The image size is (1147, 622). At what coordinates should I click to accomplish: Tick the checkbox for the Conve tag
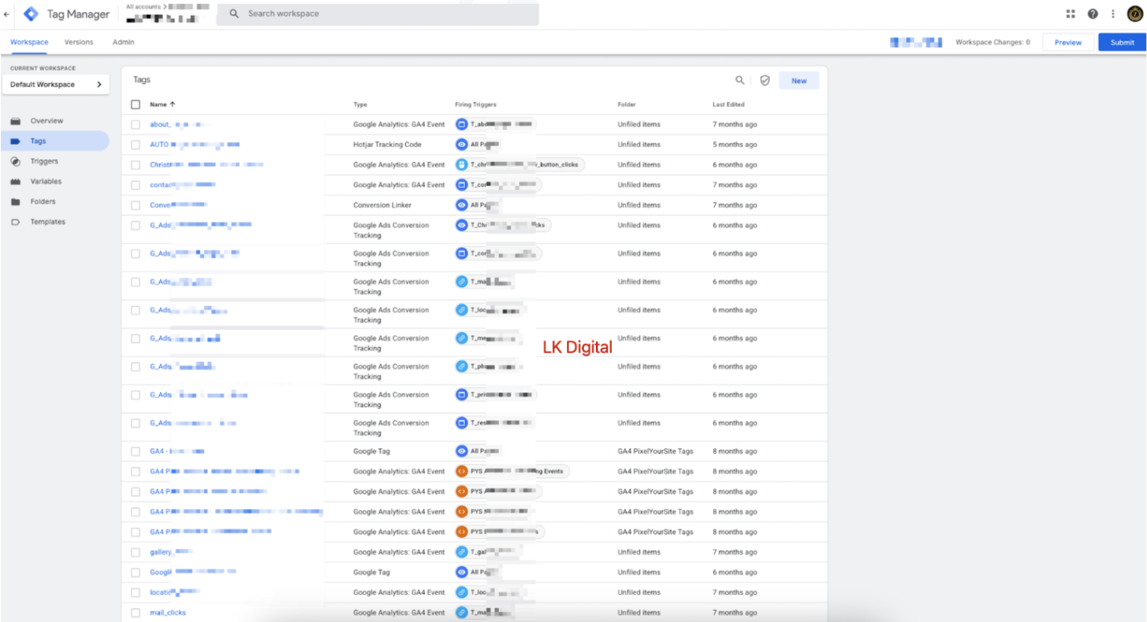[x=136, y=205]
